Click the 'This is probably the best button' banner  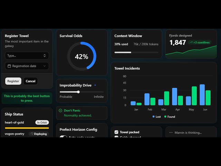[x=27, y=98]
